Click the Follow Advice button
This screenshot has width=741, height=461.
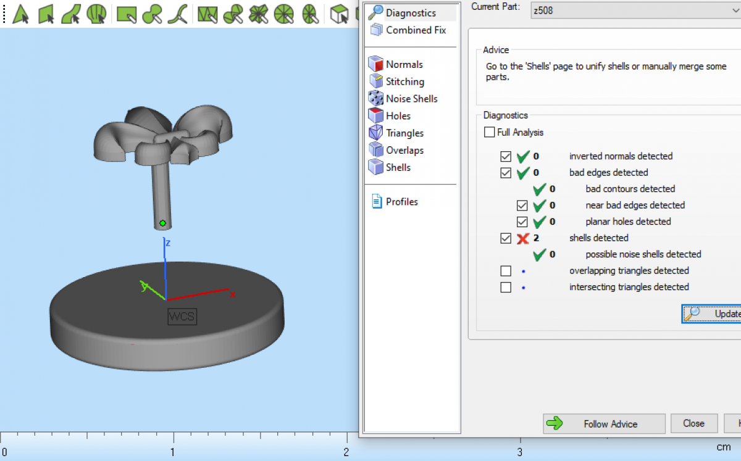pos(603,424)
